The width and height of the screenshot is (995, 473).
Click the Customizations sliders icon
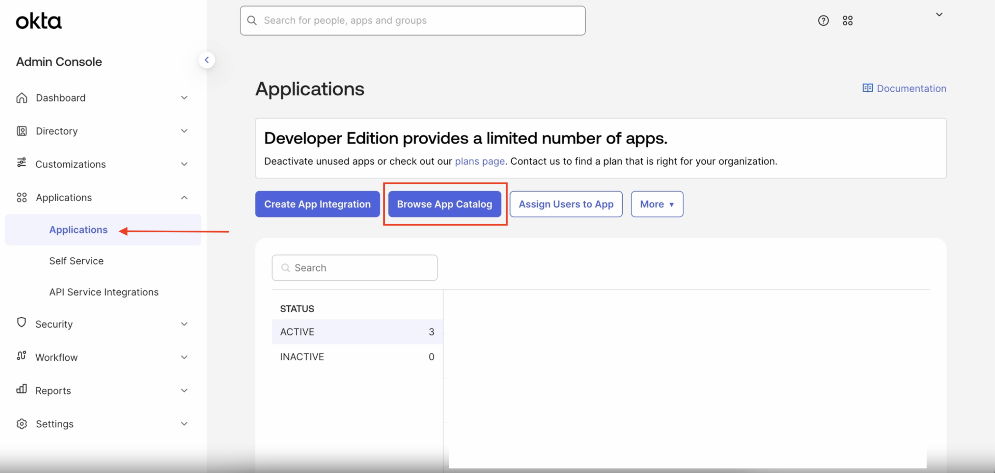click(22, 163)
